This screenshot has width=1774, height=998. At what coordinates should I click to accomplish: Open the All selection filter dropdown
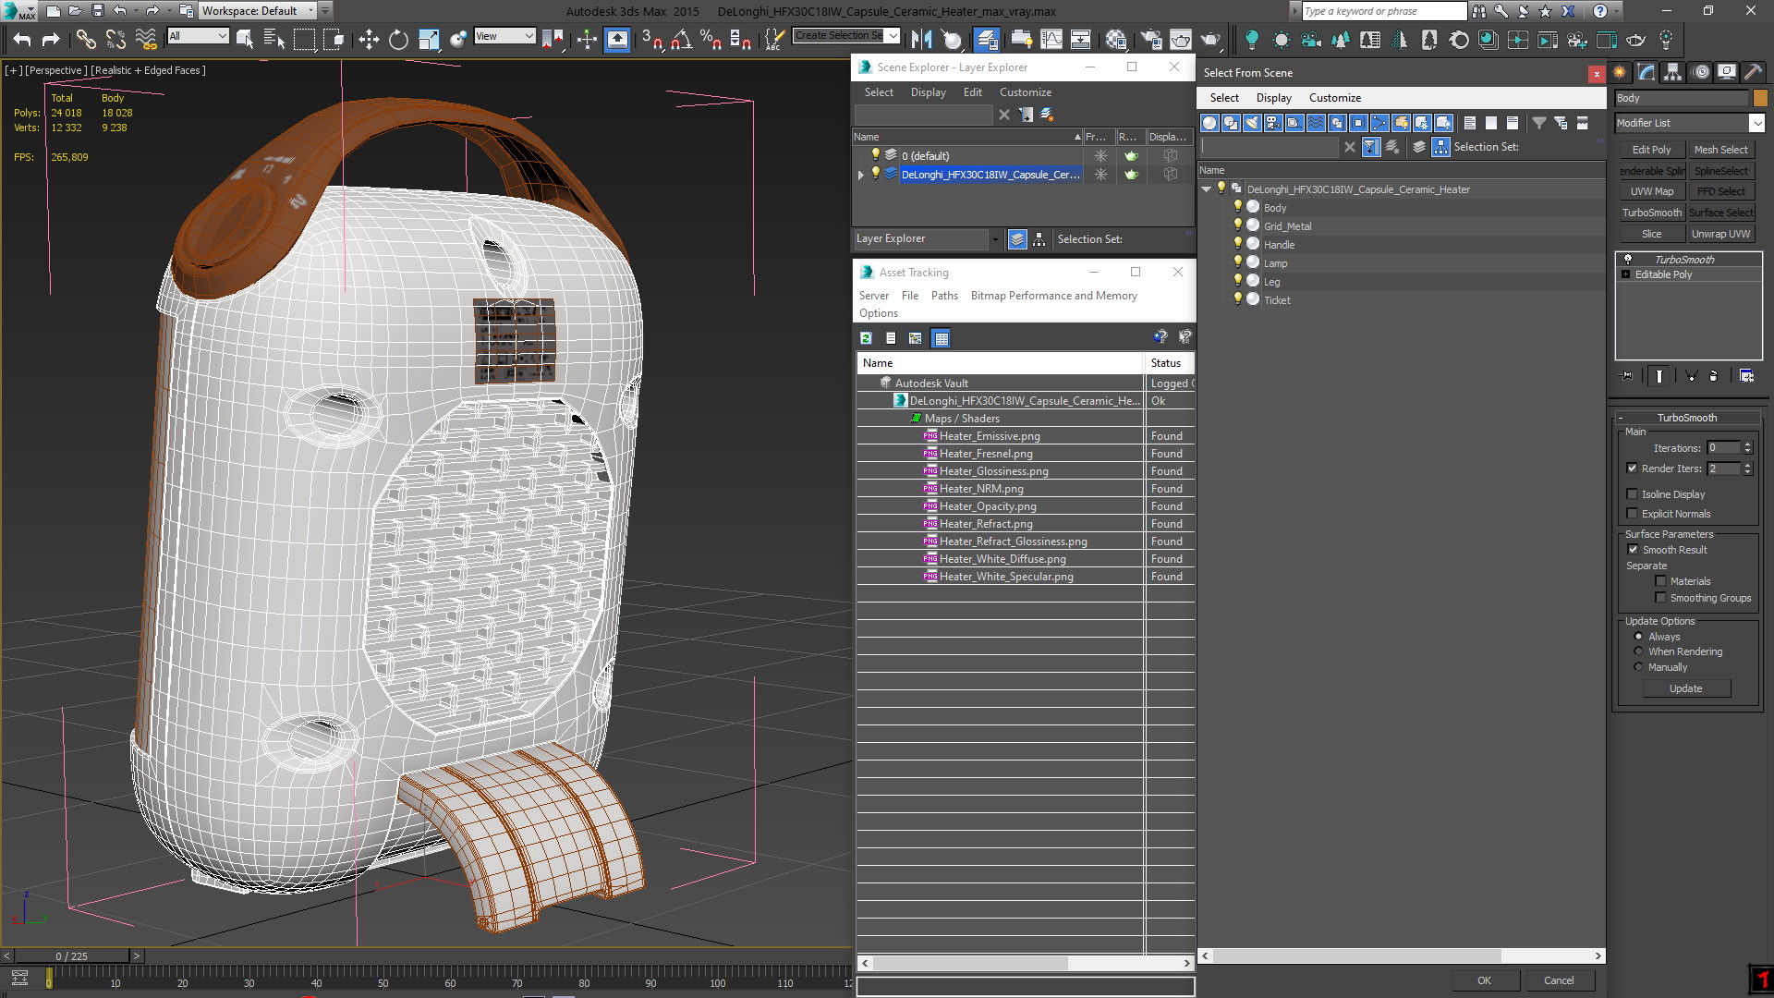tap(198, 36)
